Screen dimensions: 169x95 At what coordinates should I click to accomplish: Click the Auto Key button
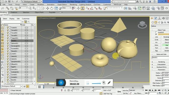(x=125, y=91)
